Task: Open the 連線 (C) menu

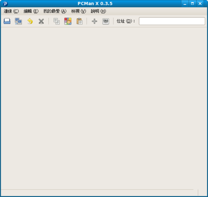Action: click(11, 11)
